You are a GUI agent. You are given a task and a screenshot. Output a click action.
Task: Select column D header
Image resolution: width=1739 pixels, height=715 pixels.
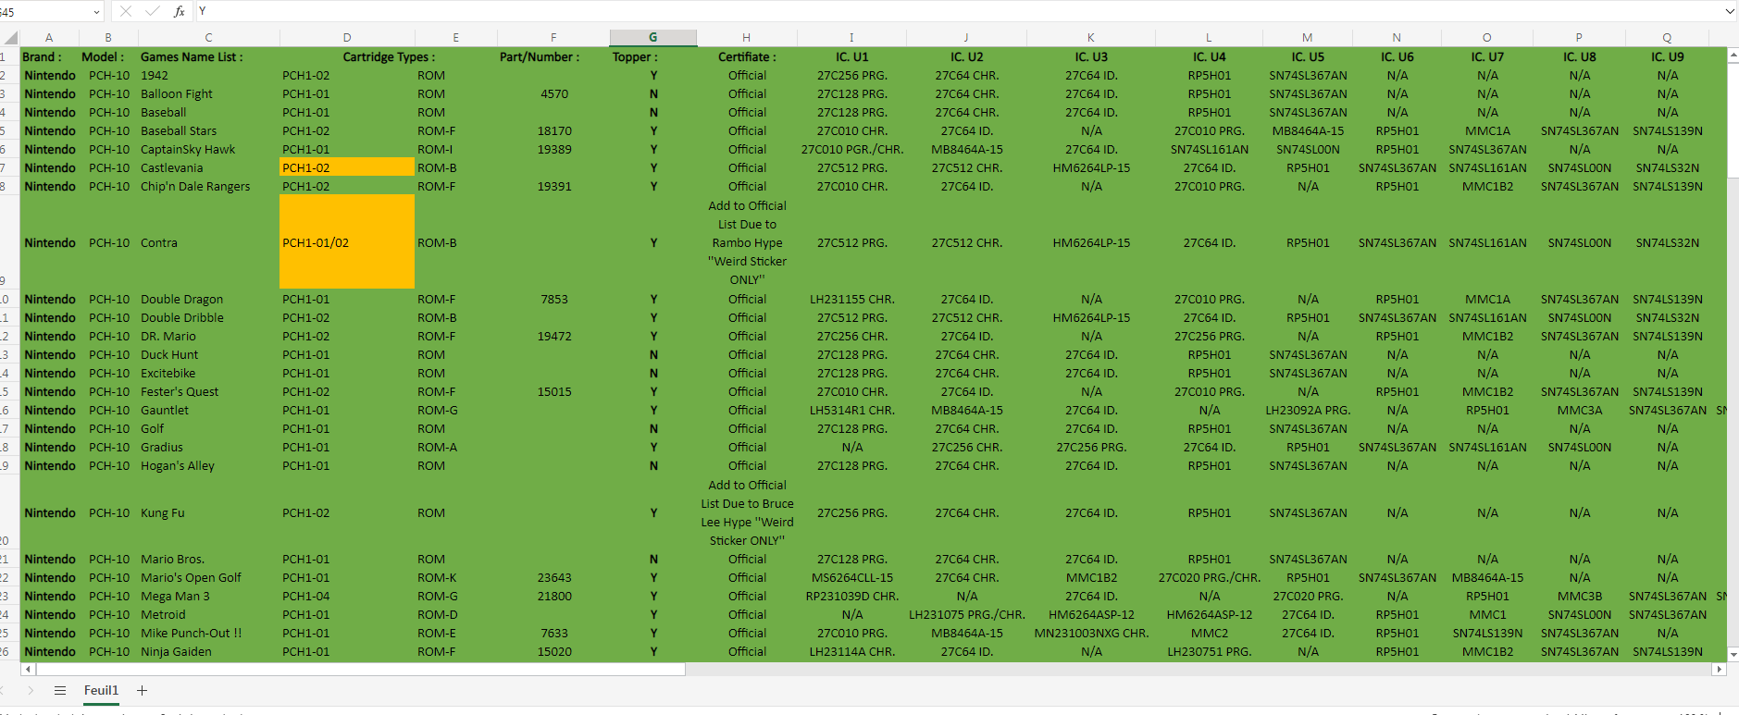coord(347,38)
